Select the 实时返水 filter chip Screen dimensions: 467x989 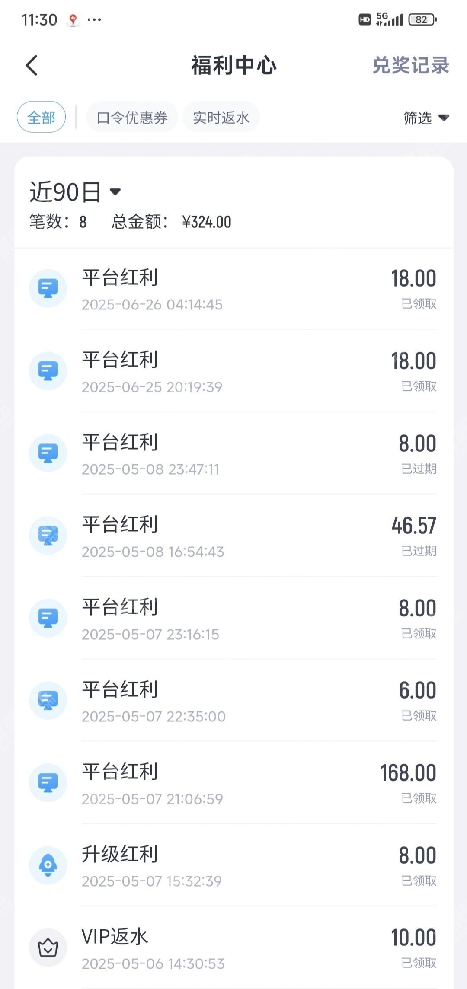click(x=221, y=117)
